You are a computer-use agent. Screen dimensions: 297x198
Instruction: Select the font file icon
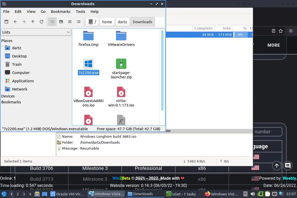click(x=121, y=120)
